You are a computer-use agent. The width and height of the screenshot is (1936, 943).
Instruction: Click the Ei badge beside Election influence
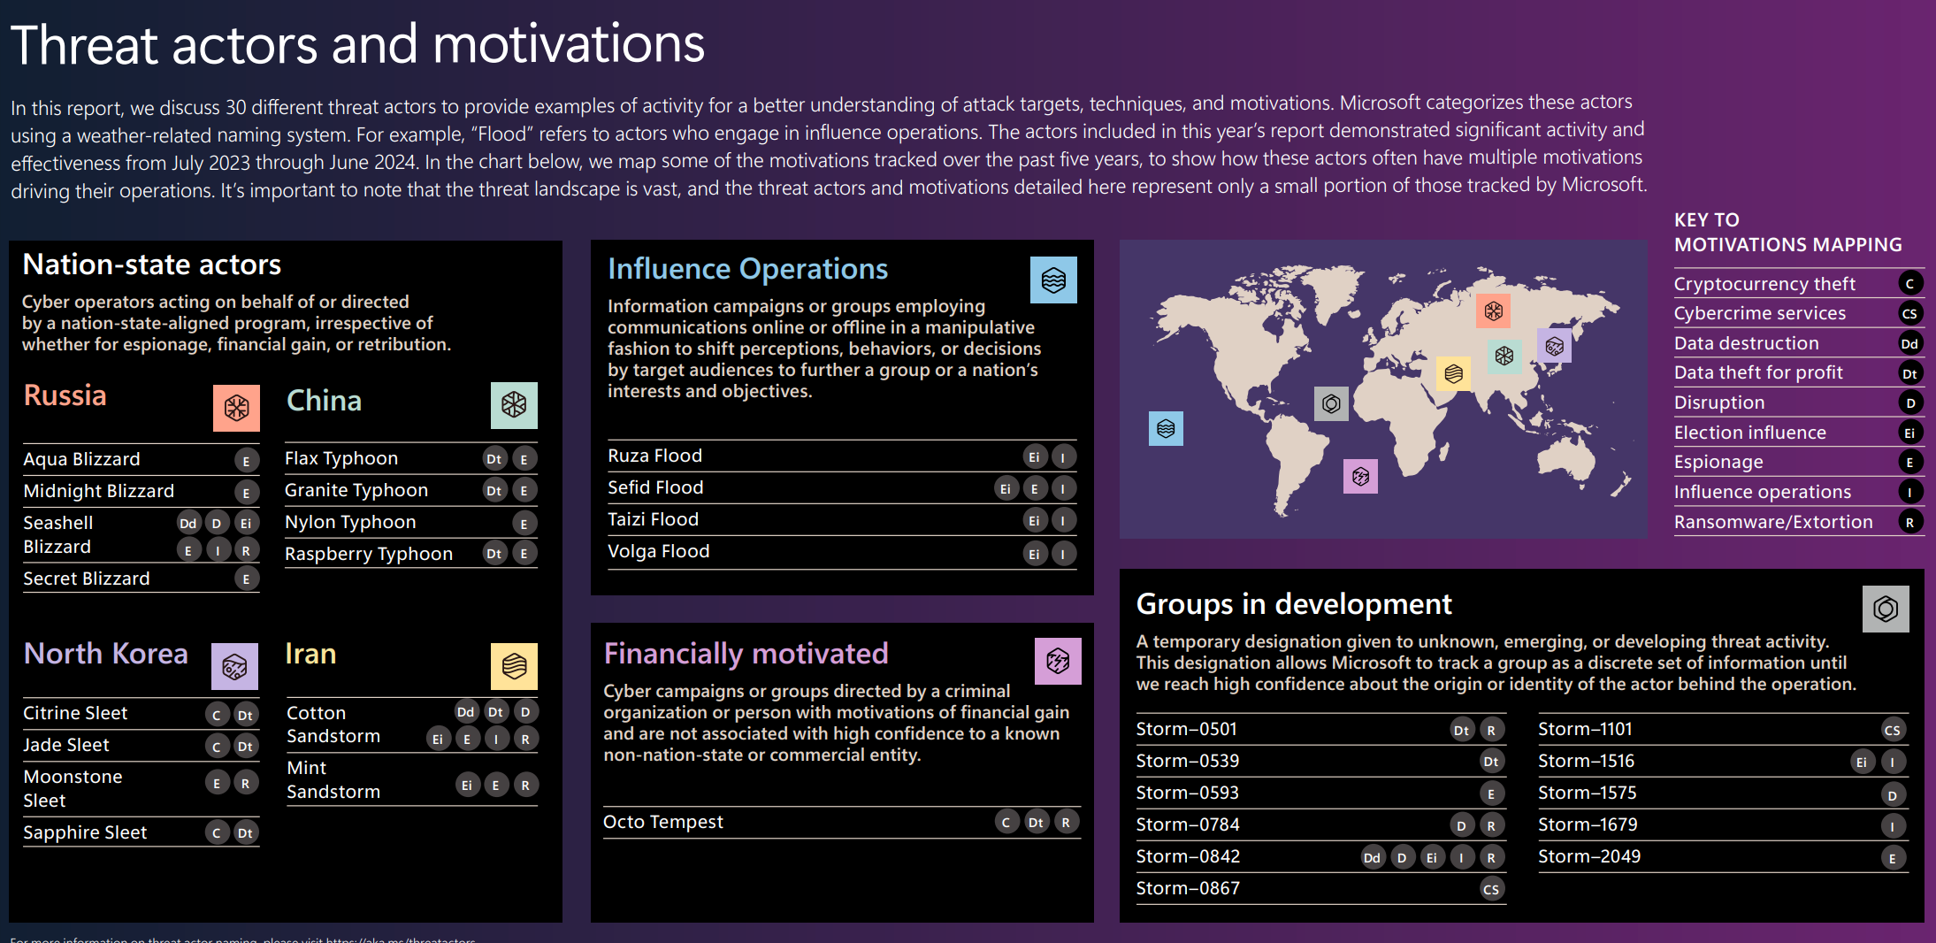(x=1910, y=433)
